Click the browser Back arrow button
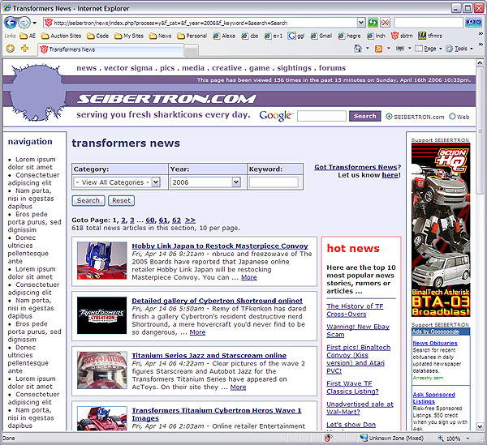This screenshot has height=445, width=487. pyautogui.click(x=11, y=23)
